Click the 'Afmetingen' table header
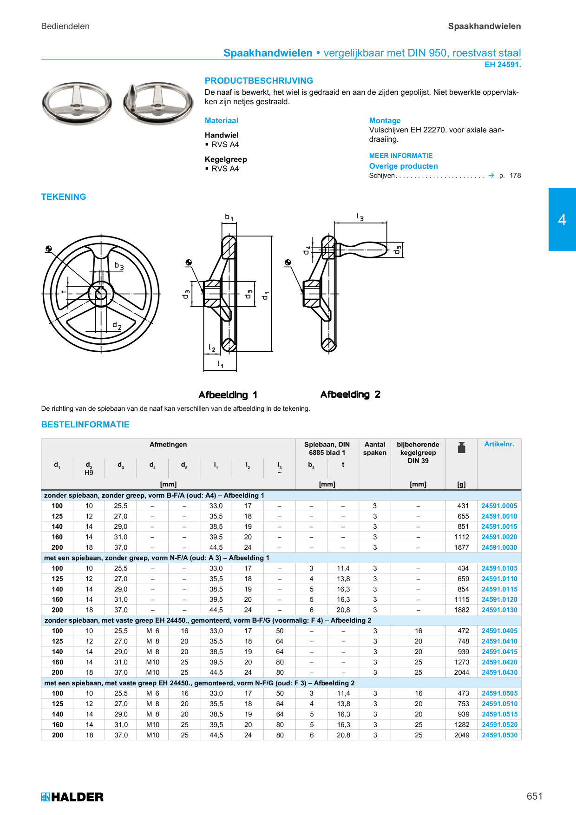This screenshot has width=576, height=815. point(168,445)
